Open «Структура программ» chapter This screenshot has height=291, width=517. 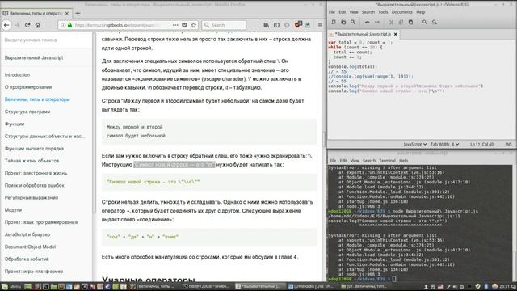[x=27, y=112]
